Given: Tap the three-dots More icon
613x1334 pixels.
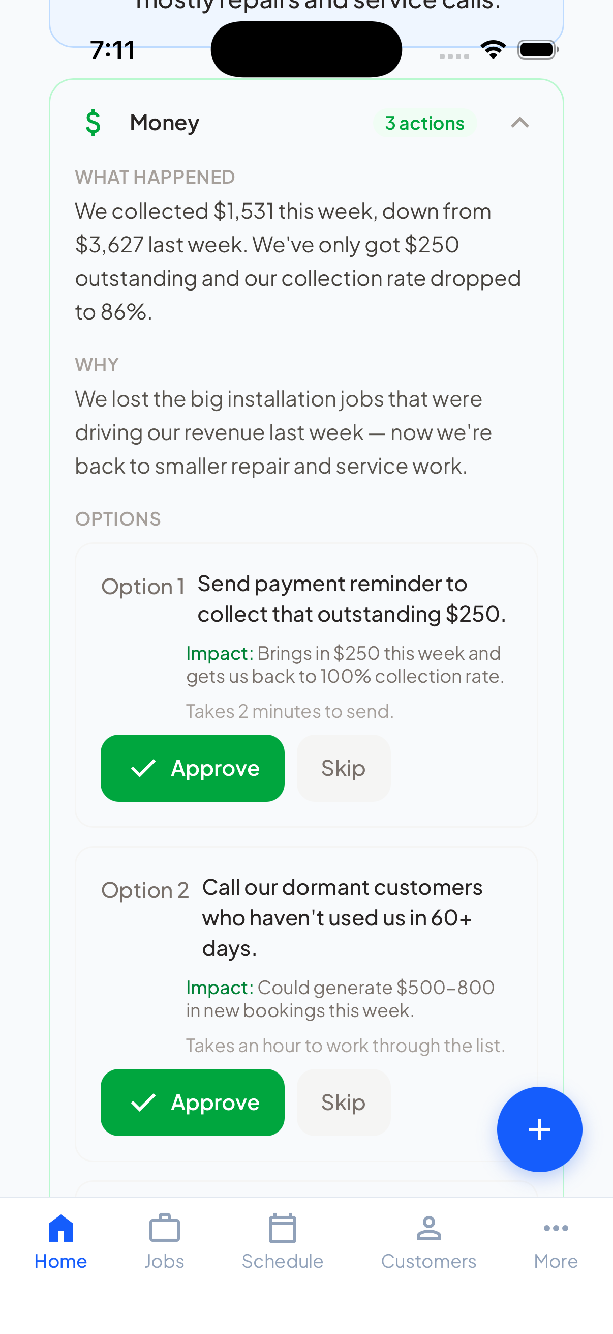Looking at the screenshot, I should [556, 1228].
